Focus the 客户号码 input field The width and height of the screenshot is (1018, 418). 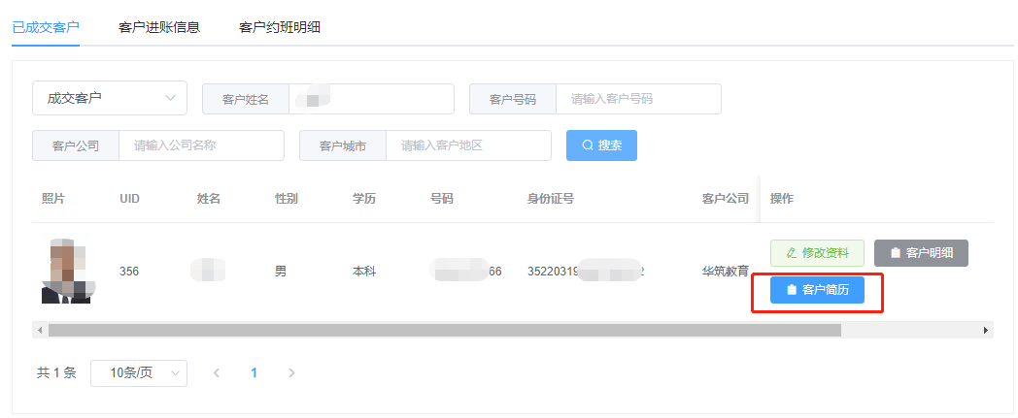637,99
